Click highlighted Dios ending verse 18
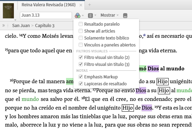 pyautogui.click(x=147, y=108)
